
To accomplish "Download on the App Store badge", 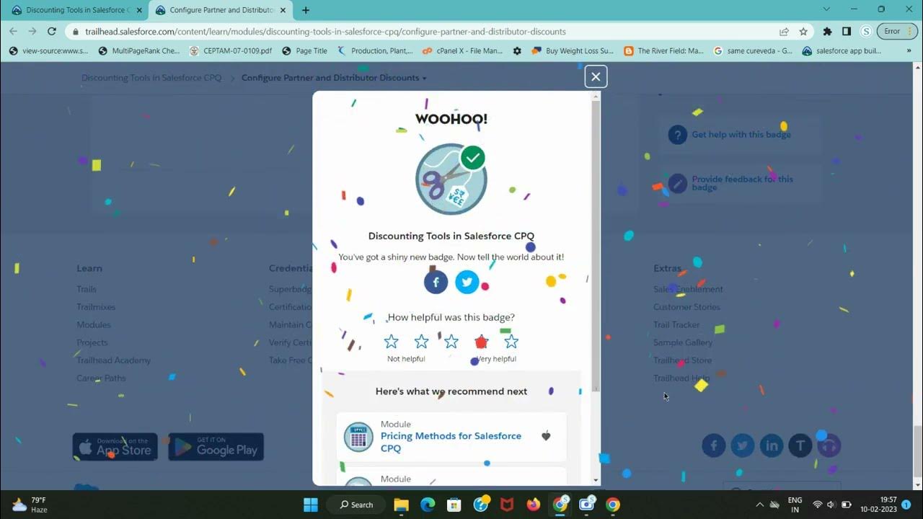I will pos(115,447).
